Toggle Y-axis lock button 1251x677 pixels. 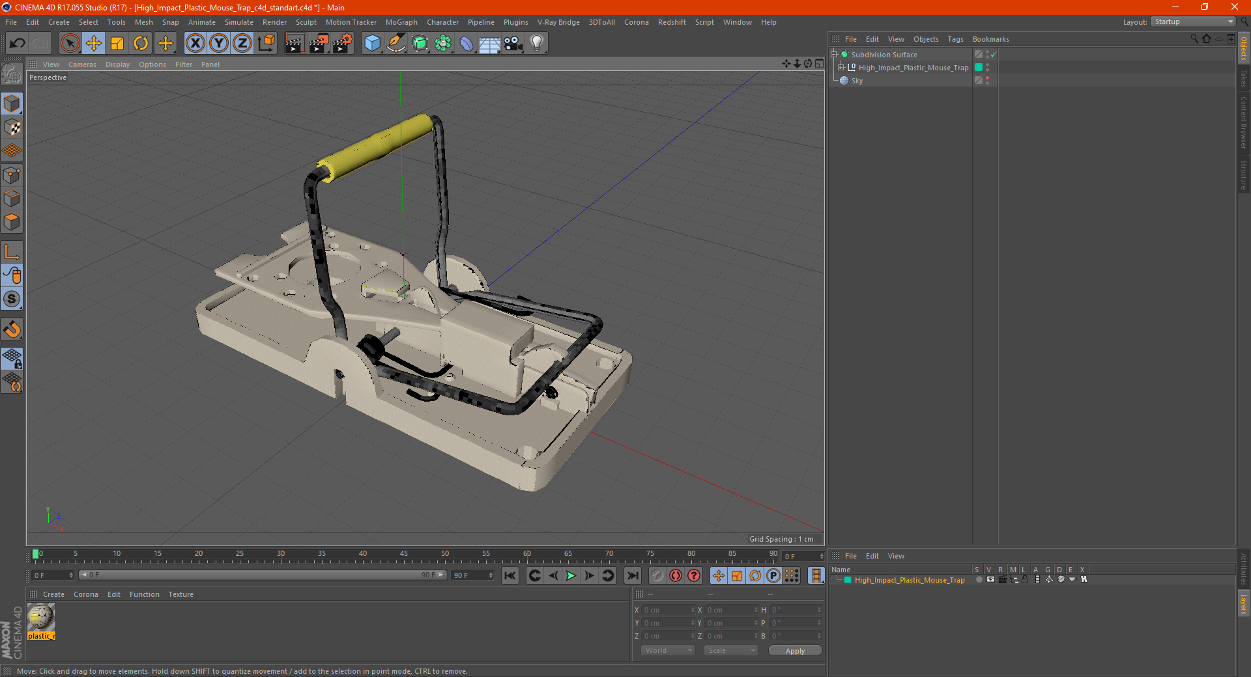(219, 44)
